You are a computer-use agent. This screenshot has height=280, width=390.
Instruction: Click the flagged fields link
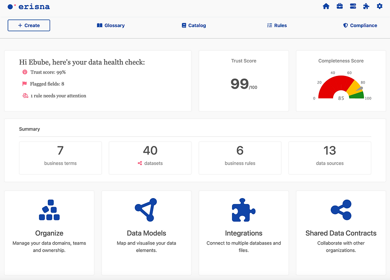coord(47,84)
